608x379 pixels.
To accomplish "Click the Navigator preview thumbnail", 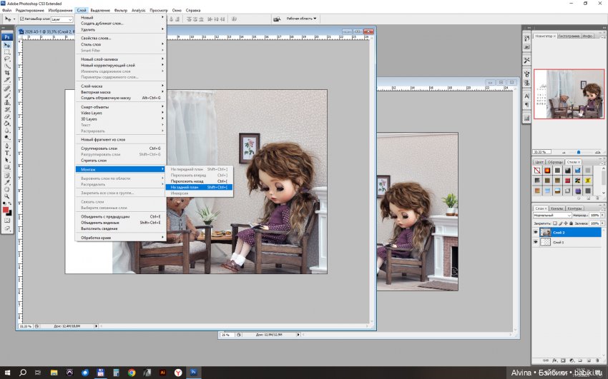I will pyautogui.click(x=568, y=94).
